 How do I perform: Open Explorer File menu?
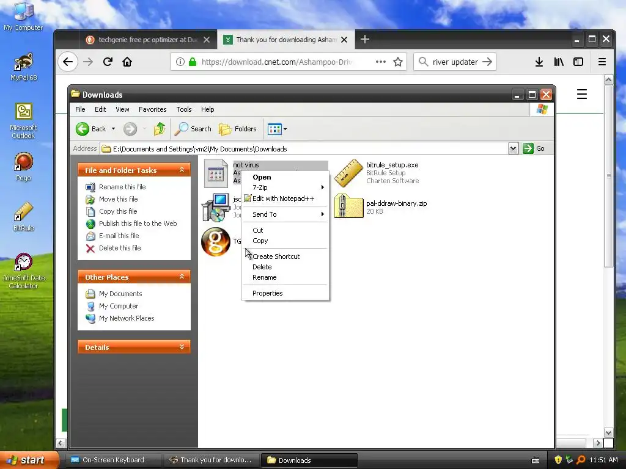point(80,109)
